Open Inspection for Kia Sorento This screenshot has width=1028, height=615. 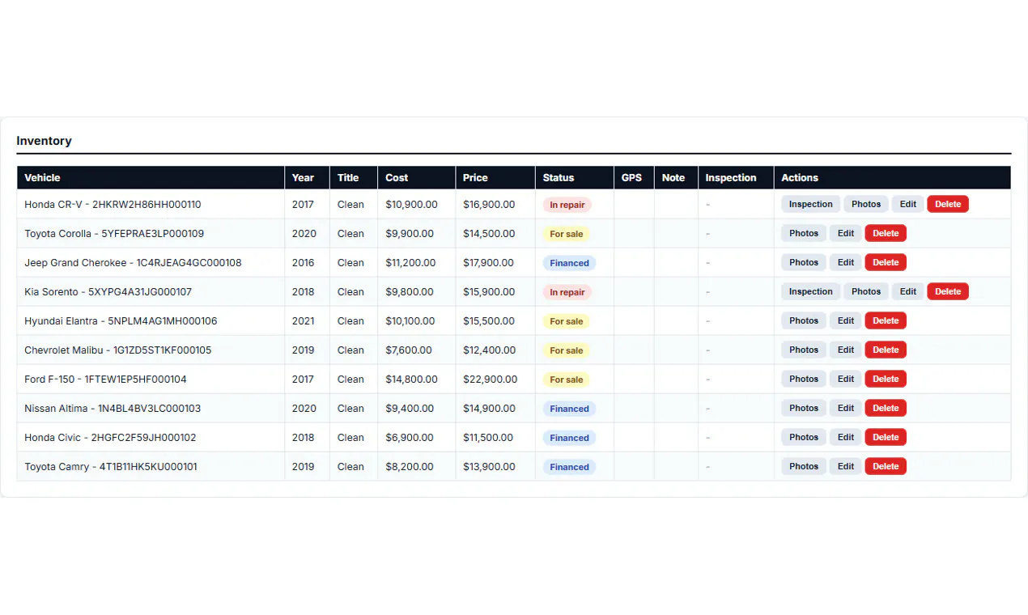click(810, 291)
